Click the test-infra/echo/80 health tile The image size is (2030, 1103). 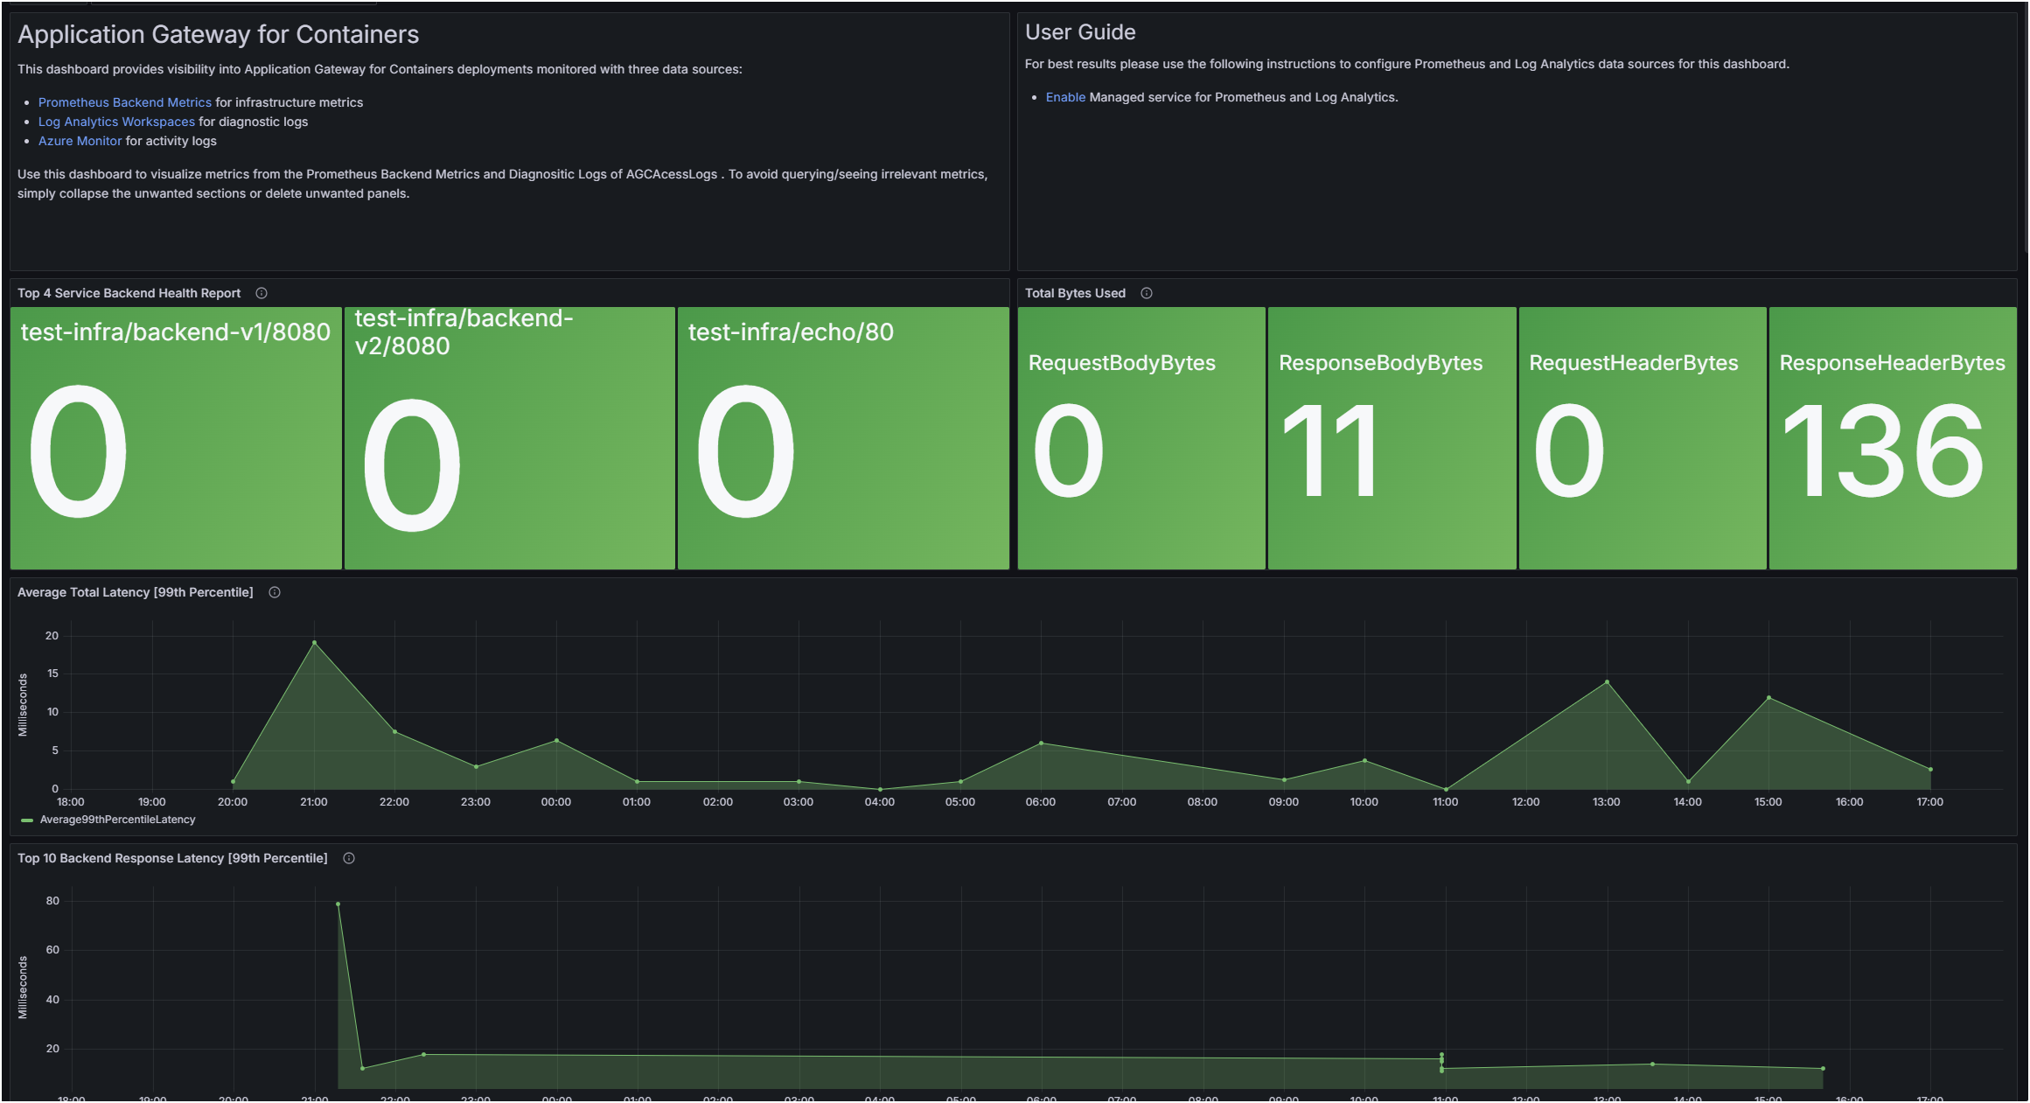coord(842,437)
